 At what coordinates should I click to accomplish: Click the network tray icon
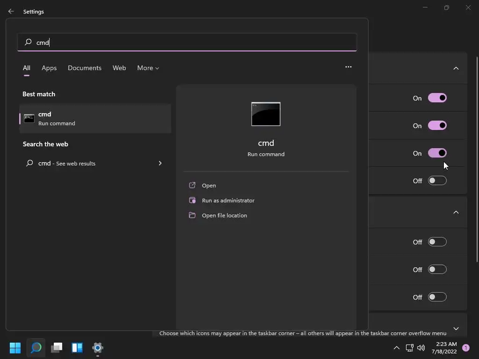click(409, 348)
